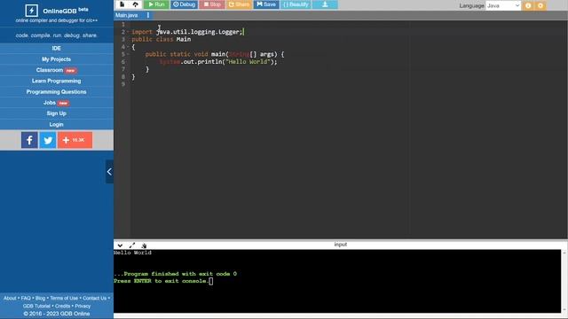Open the Language dropdown showing Java
568x319 pixels.
[503, 5]
